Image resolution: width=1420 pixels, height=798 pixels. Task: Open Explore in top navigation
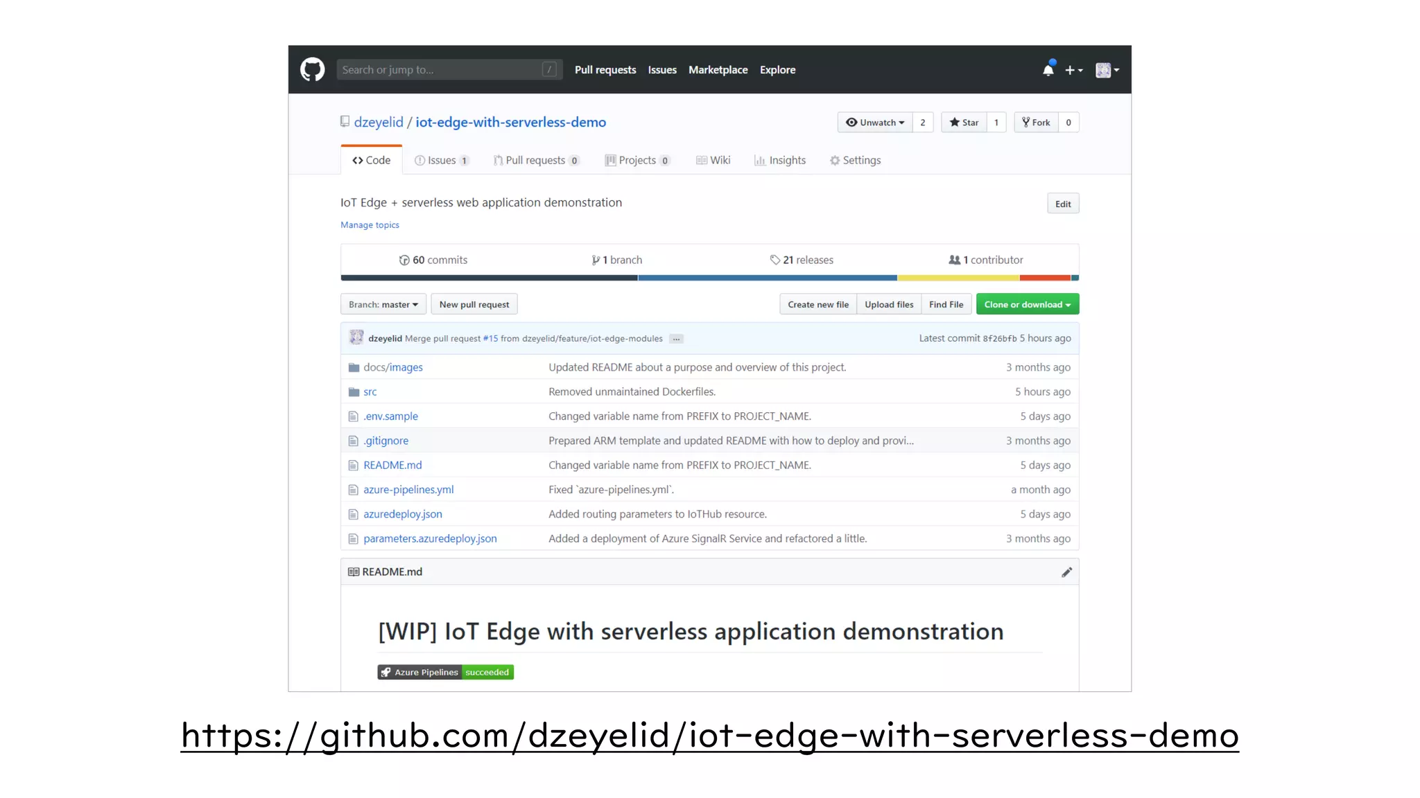[x=777, y=70]
